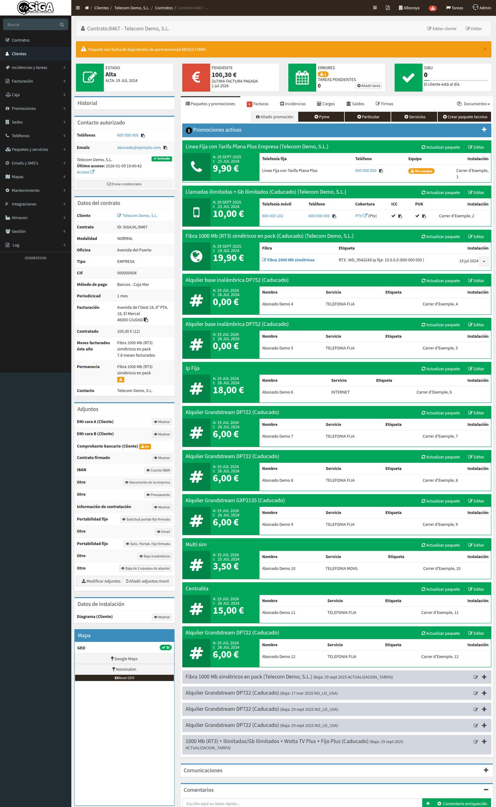Click Crear paquete tecnico button

465,117
